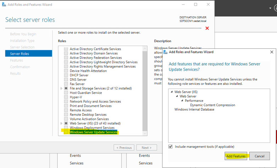Expand File and Storage Services node
Viewport: 277px width, 168px height.
[x=62, y=88]
